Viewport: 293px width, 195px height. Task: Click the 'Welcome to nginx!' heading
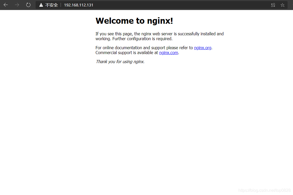(134, 21)
